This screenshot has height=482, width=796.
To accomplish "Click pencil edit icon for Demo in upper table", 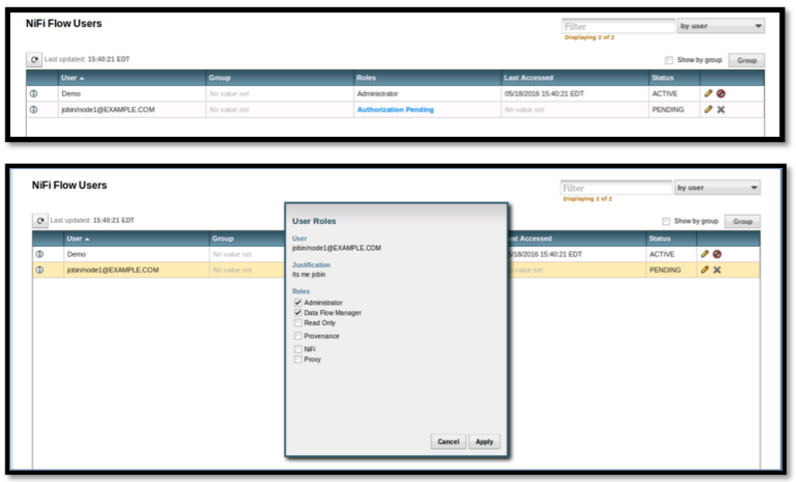I will tap(708, 93).
